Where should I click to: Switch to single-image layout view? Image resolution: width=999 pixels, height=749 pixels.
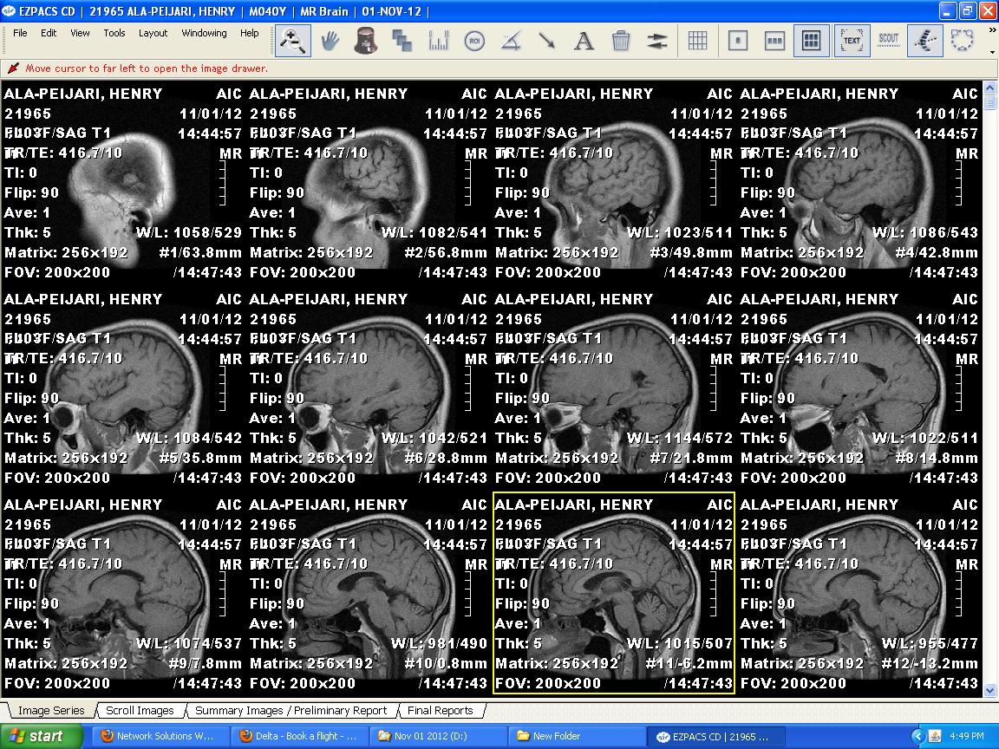click(738, 41)
